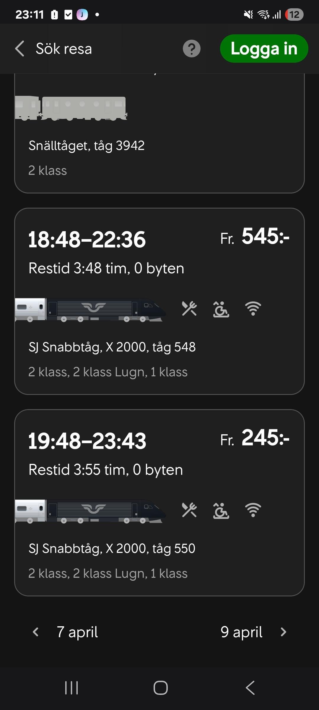
Task: Open Android recent apps button
Action: pyautogui.click(x=71, y=688)
